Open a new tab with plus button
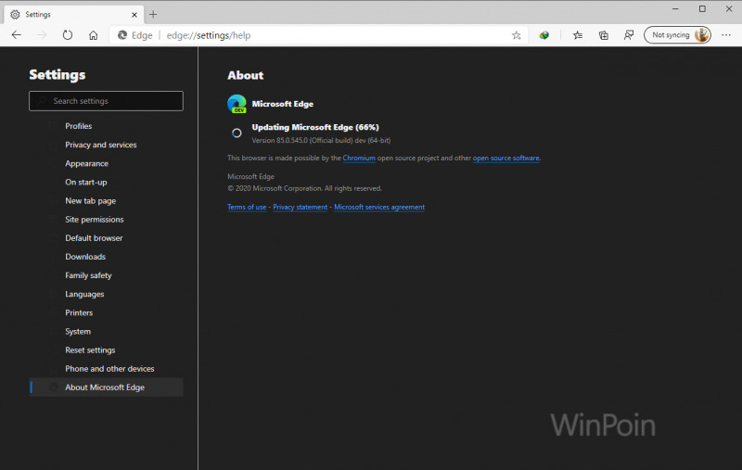The width and height of the screenshot is (742, 470). [153, 15]
